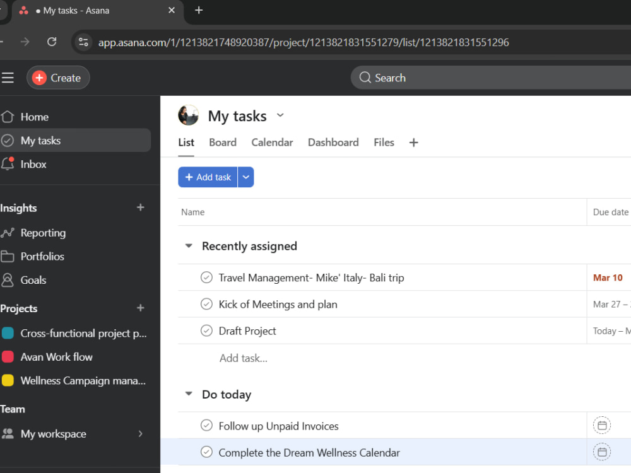Open My tasks in sidebar
631x473 pixels.
pyautogui.click(x=75, y=141)
